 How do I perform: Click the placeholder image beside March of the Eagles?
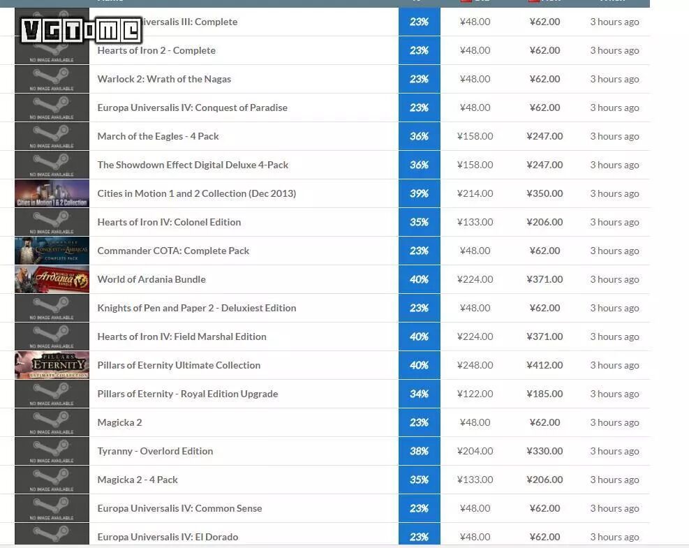click(x=52, y=136)
